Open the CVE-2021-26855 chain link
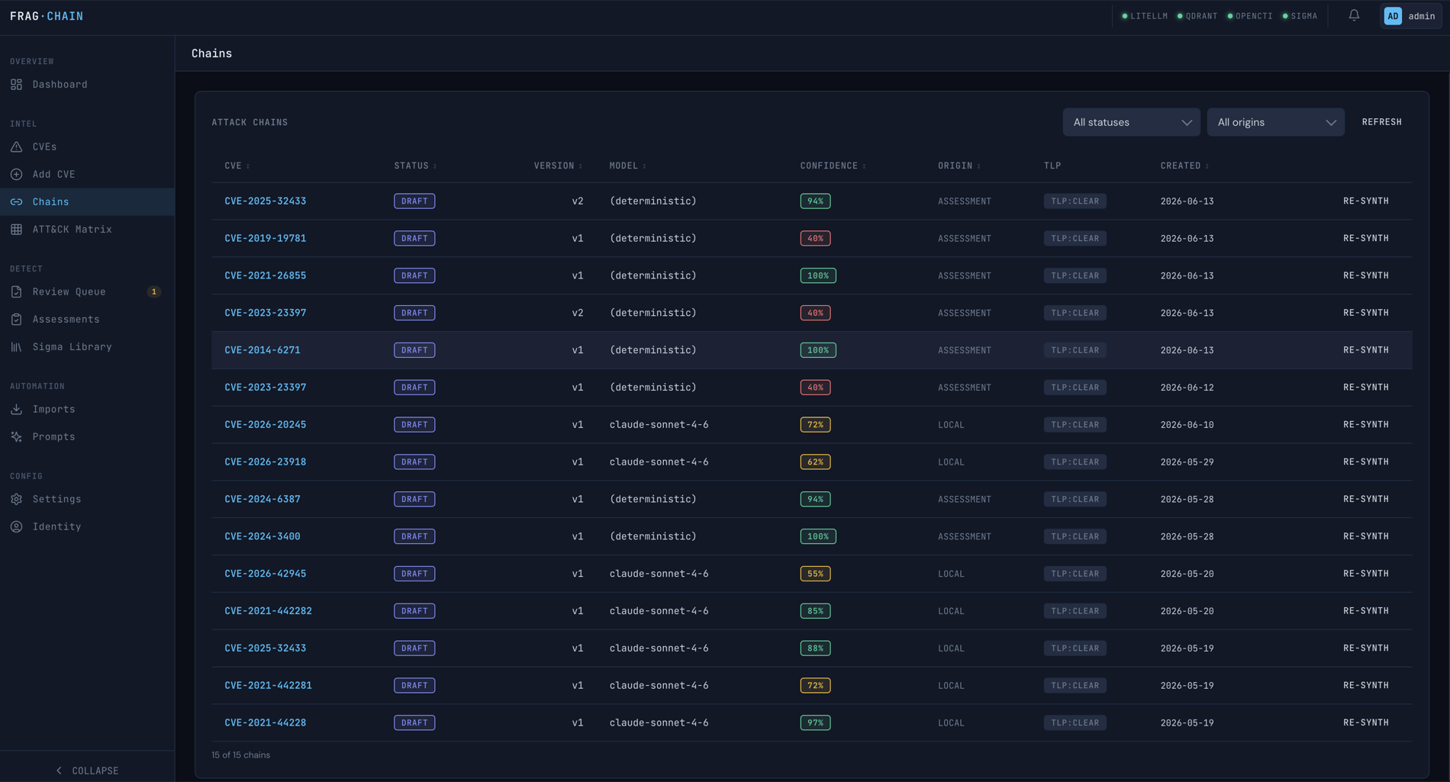Image resolution: width=1450 pixels, height=782 pixels. [x=266, y=276]
